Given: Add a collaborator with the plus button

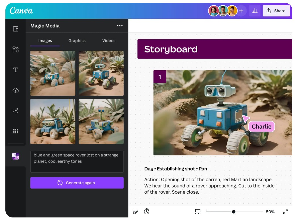Looking at the screenshot, I should click(x=241, y=11).
